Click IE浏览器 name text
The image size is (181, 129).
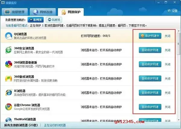pos(20,91)
